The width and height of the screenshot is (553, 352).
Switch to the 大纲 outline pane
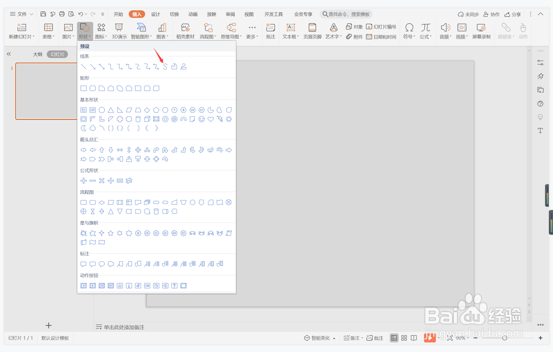pyautogui.click(x=37, y=54)
